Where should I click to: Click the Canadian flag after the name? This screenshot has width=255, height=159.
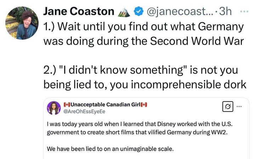point(144,104)
